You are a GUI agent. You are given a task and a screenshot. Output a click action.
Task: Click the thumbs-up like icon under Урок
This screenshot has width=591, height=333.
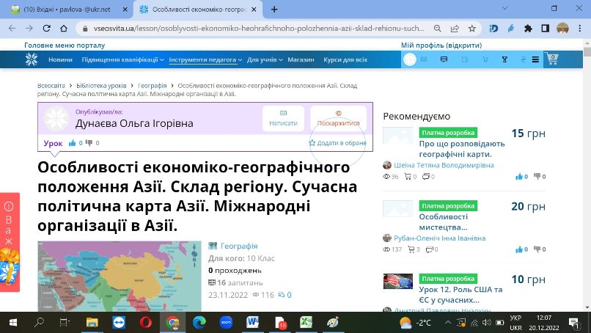coord(72,143)
